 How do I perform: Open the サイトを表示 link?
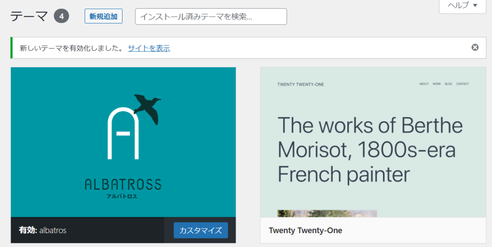click(x=148, y=48)
